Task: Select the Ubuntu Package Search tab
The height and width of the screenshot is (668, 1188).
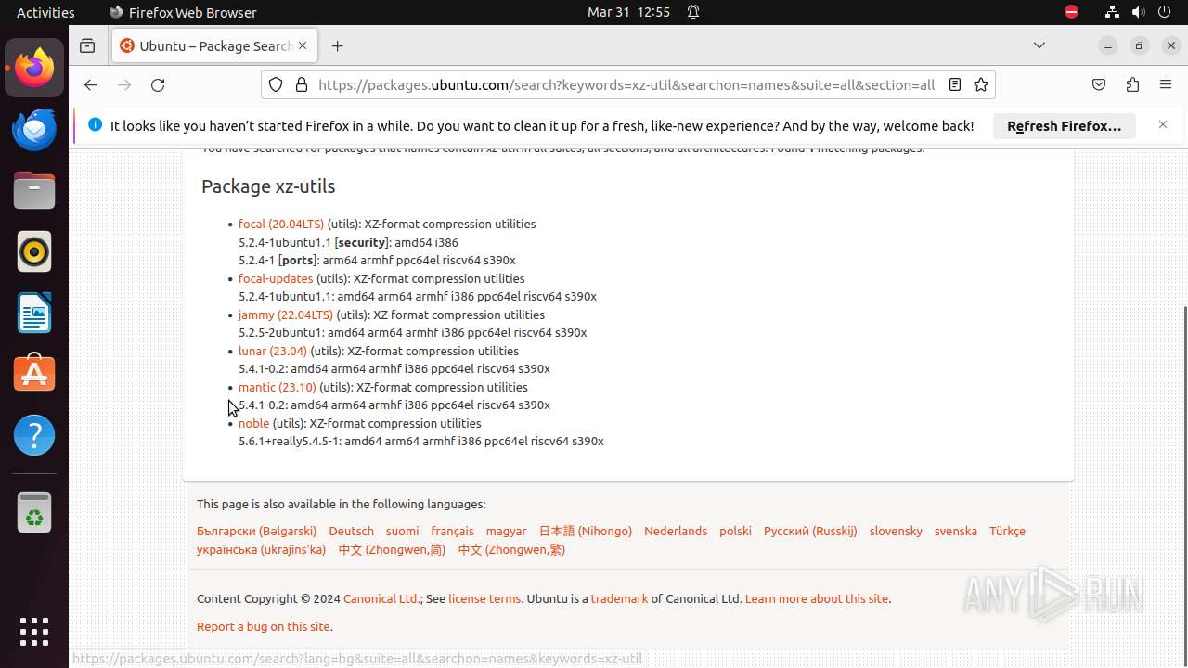Action: 214,45
